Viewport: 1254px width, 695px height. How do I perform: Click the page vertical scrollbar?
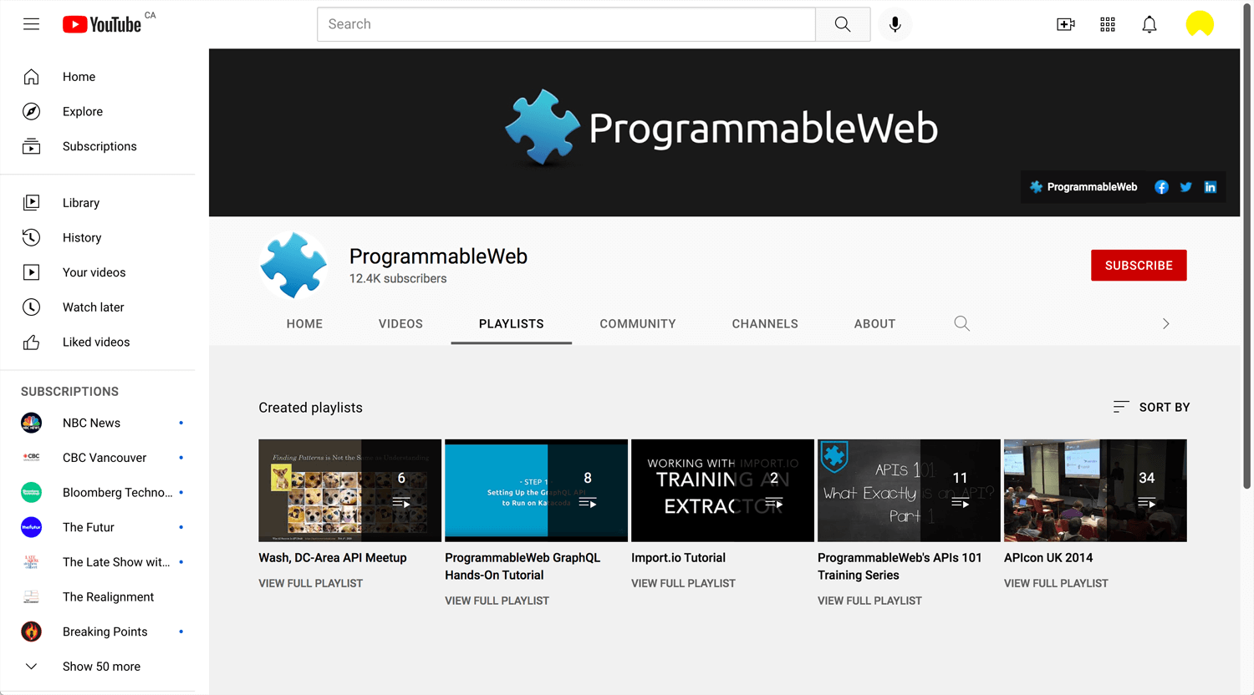(1247, 246)
